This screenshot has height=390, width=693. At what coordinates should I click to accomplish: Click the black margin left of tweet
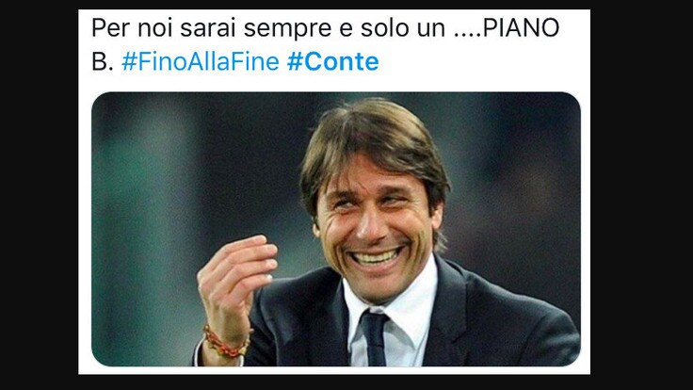39,195
